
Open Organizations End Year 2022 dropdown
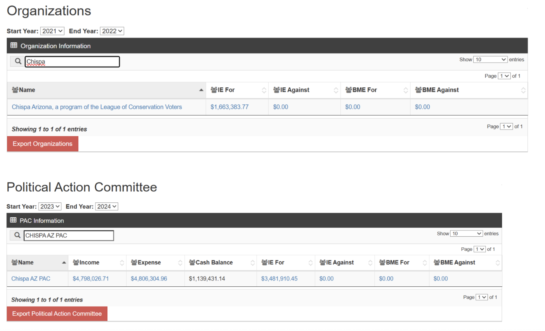click(112, 31)
